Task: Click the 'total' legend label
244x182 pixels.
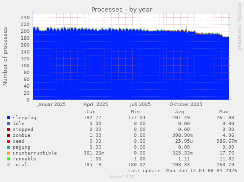Action: (x=20, y=165)
